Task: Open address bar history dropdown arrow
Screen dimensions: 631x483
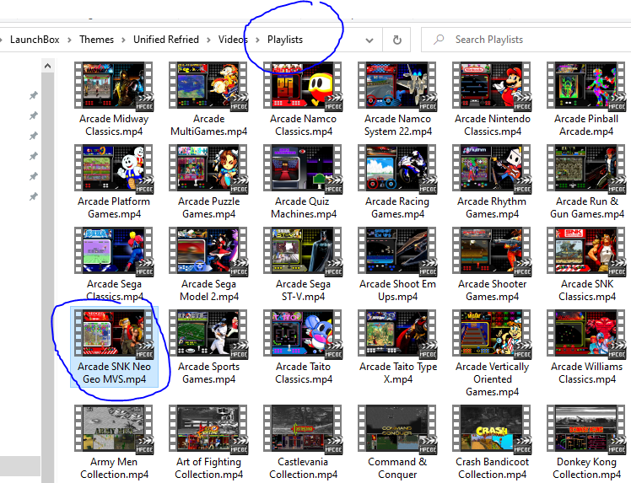Action: pos(369,40)
